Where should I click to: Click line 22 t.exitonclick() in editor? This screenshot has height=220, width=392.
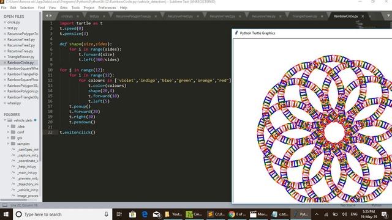[x=78, y=133]
